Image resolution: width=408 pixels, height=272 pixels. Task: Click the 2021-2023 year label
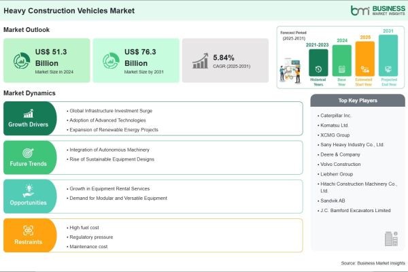tap(317, 45)
